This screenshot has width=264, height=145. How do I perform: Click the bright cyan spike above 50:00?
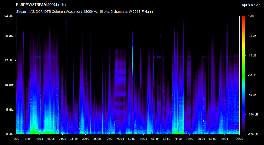(x=133, y=52)
